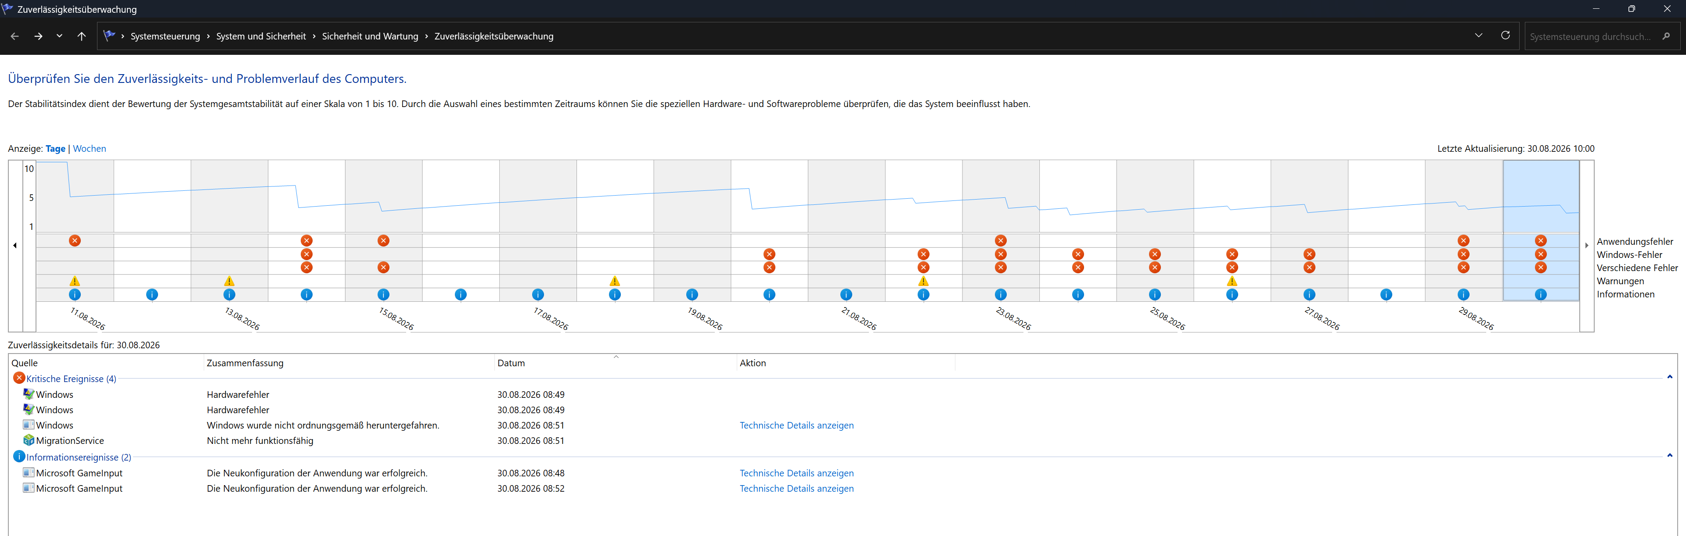The height and width of the screenshot is (536, 1686).
Task: Open the address bar history dropdown
Action: (x=1478, y=35)
